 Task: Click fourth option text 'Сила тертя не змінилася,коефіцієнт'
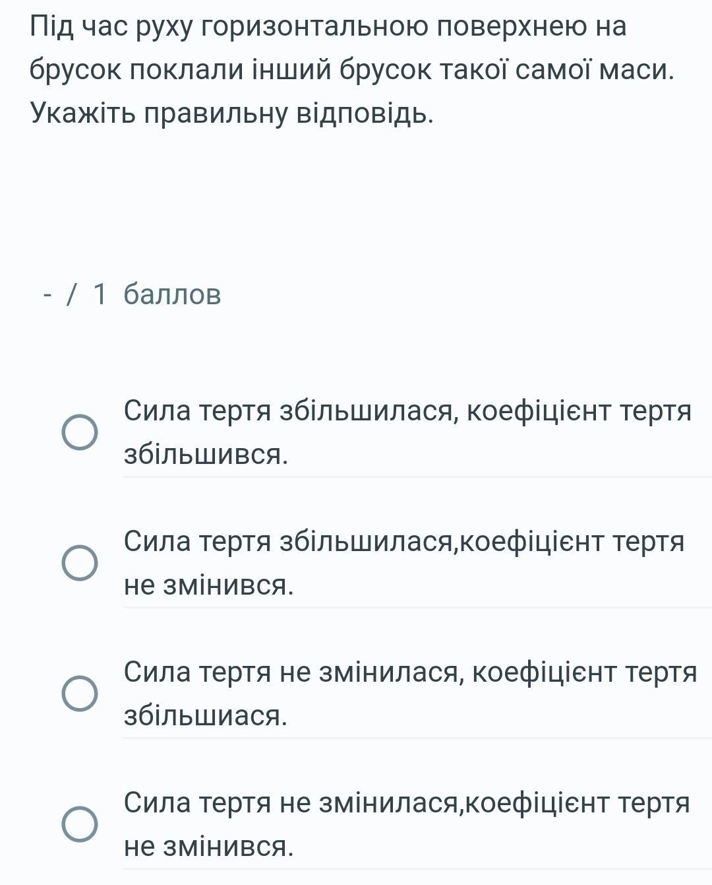click(407, 803)
